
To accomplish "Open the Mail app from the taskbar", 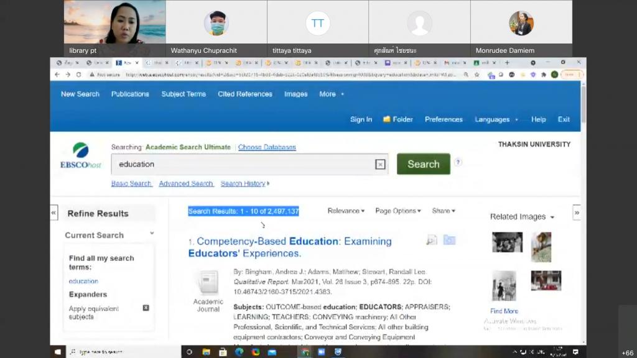I will point(272,352).
